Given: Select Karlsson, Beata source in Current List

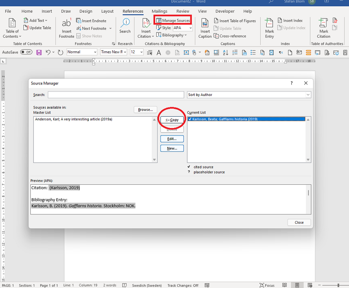Looking at the screenshot, I should click(x=246, y=119).
